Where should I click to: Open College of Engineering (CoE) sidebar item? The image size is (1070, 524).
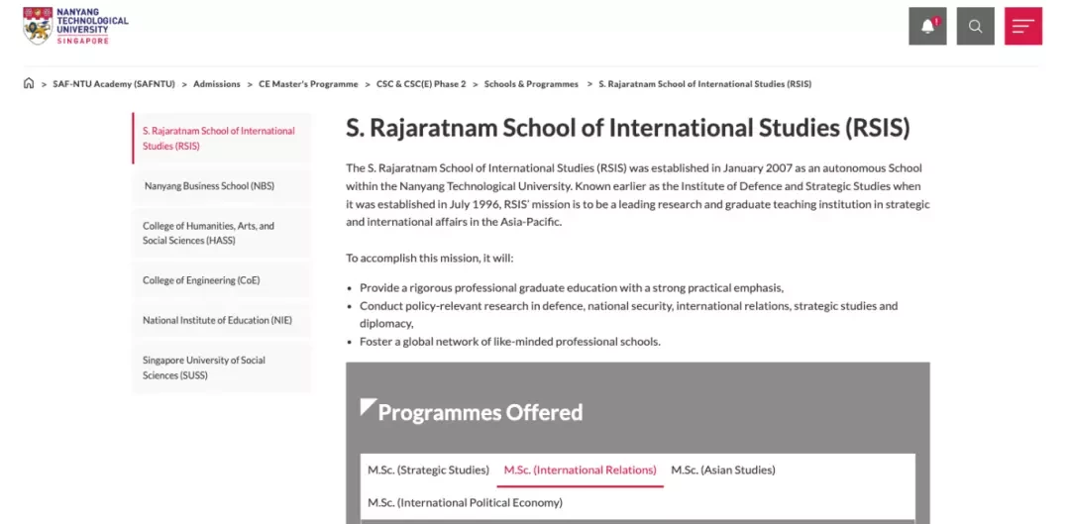coord(221,280)
